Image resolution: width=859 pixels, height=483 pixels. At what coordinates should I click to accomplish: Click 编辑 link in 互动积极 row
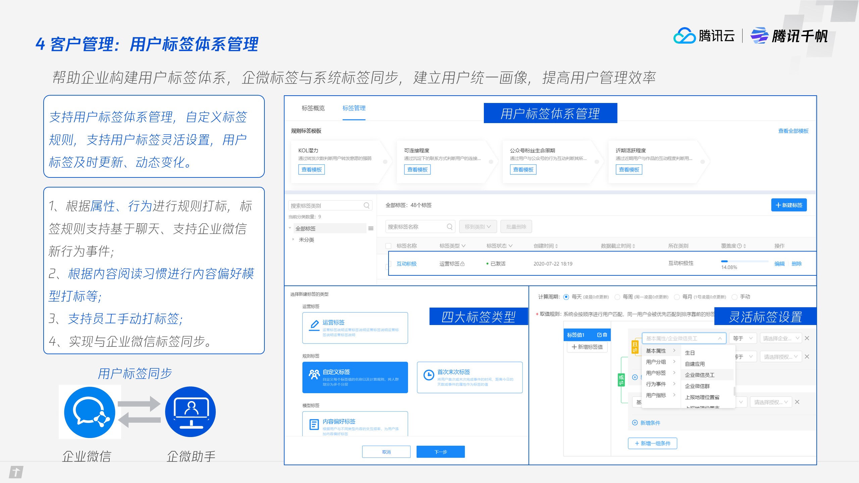[x=779, y=264]
